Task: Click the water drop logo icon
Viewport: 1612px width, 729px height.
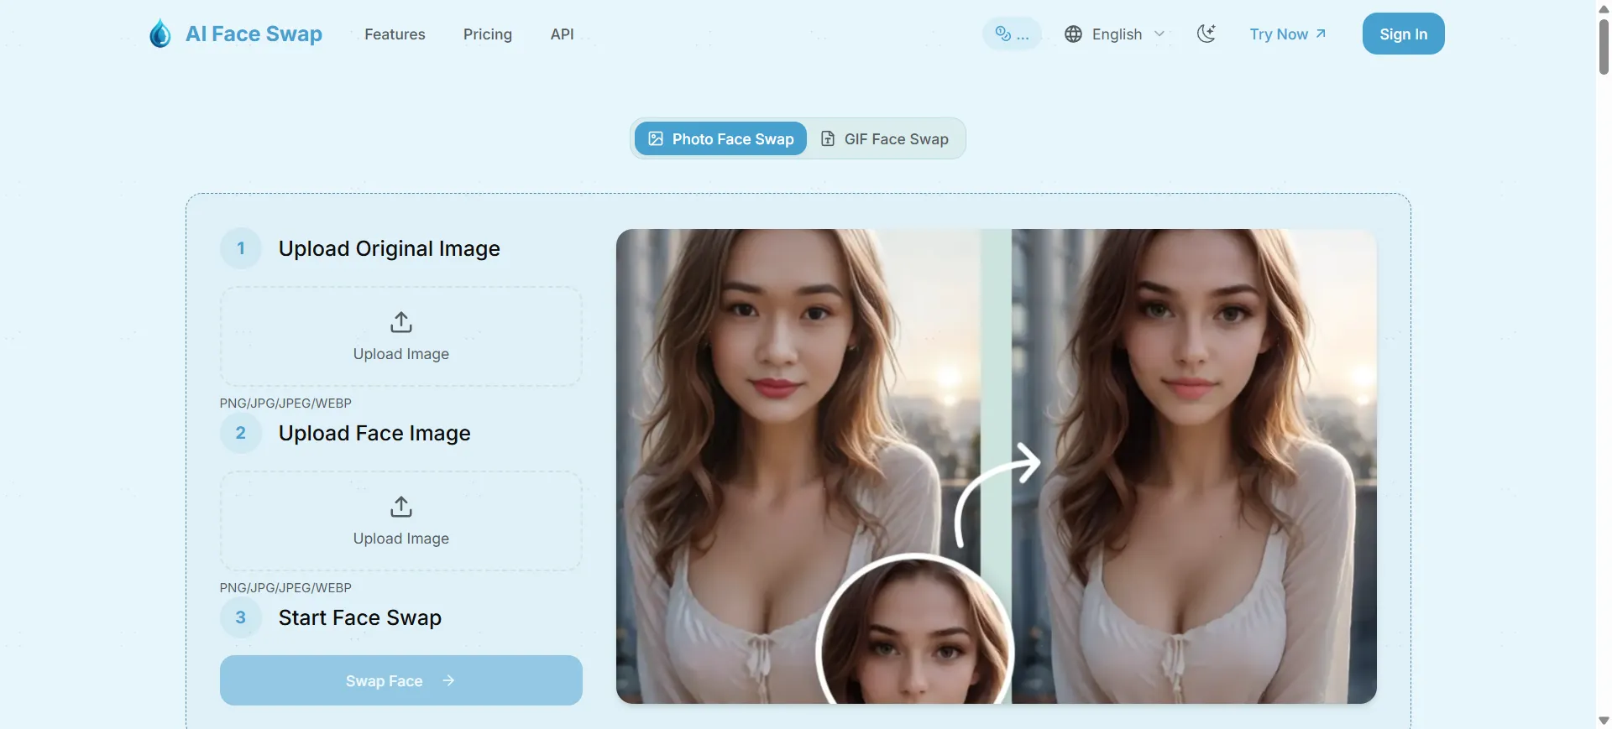Action: point(160,34)
